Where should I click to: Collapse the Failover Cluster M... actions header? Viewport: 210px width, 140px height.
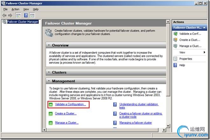pyautogui.click(x=204, y=27)
